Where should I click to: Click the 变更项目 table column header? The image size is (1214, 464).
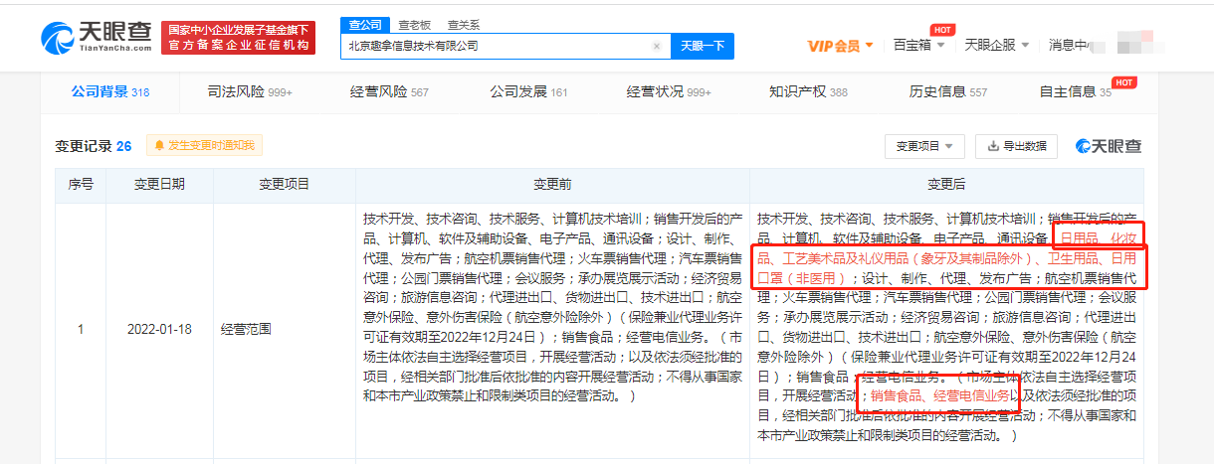[x=285, y=184]
